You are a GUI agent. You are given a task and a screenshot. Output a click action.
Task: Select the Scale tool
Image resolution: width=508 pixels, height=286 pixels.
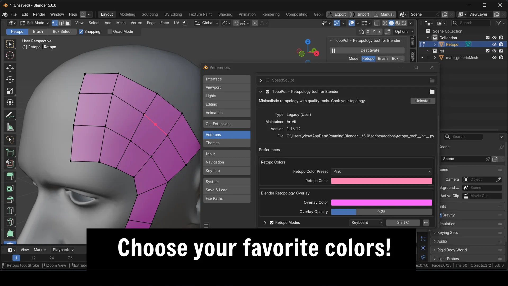tap(10, 91)
